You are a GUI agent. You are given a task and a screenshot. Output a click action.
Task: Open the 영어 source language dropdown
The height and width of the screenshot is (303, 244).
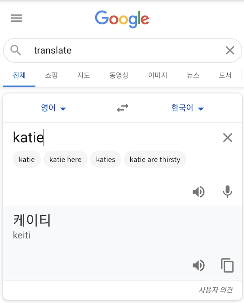tap(53, 108)
